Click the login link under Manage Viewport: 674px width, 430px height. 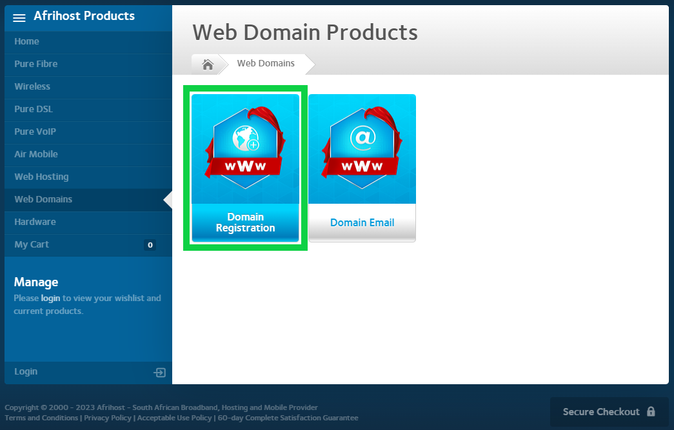[x=50, y=298]
